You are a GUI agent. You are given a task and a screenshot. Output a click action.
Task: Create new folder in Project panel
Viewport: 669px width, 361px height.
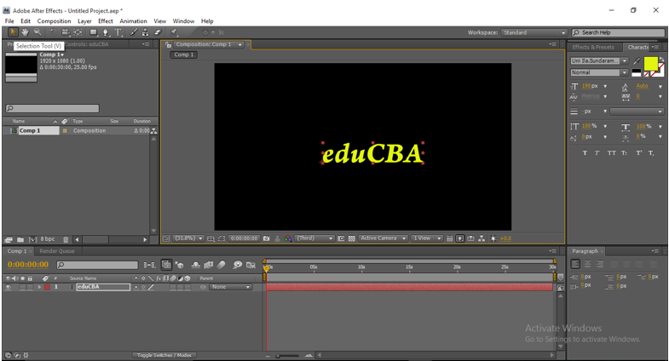(20, 239)
